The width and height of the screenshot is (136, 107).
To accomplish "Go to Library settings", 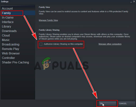I will point(6,26).
